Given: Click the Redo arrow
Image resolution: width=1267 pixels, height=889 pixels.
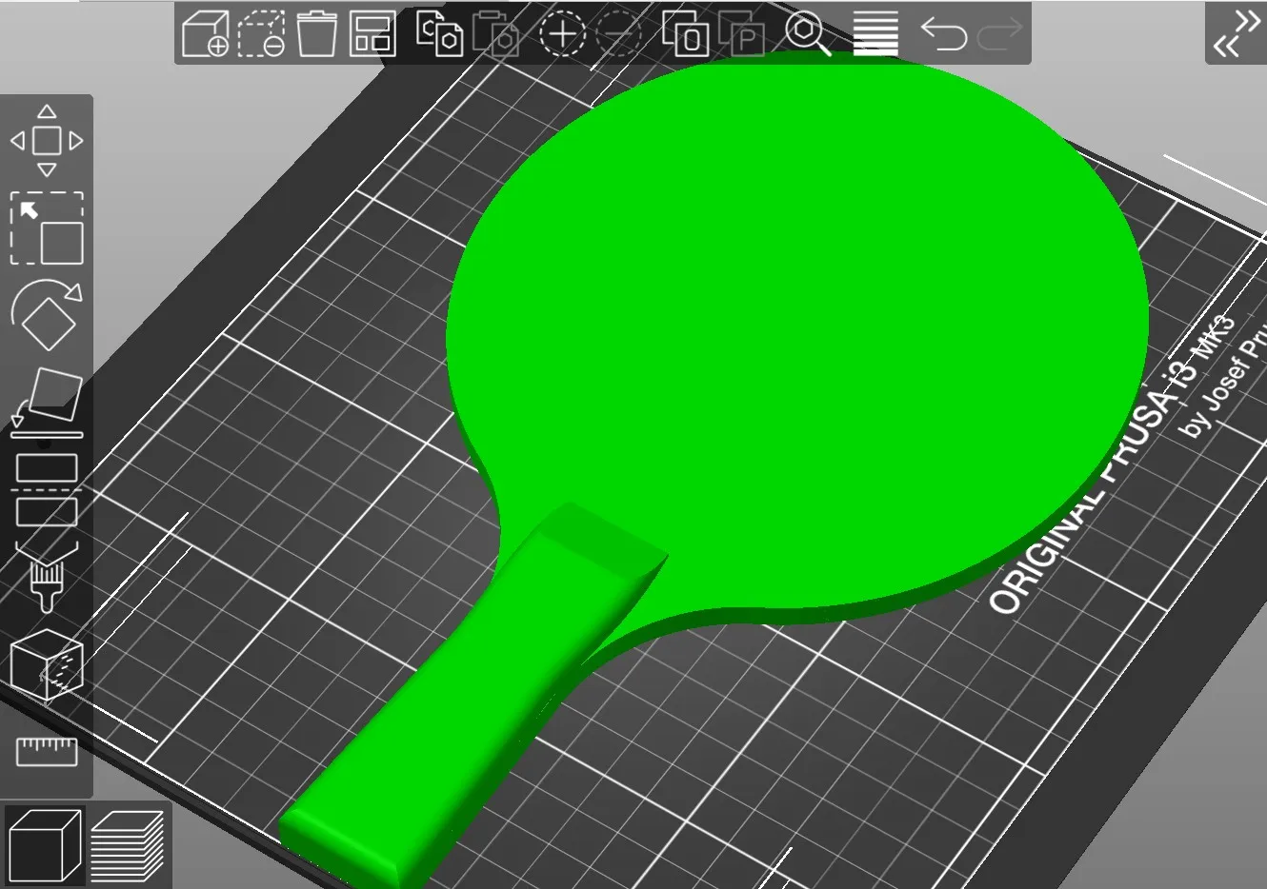Looking at the screenshot, I should tap(999, 35).
